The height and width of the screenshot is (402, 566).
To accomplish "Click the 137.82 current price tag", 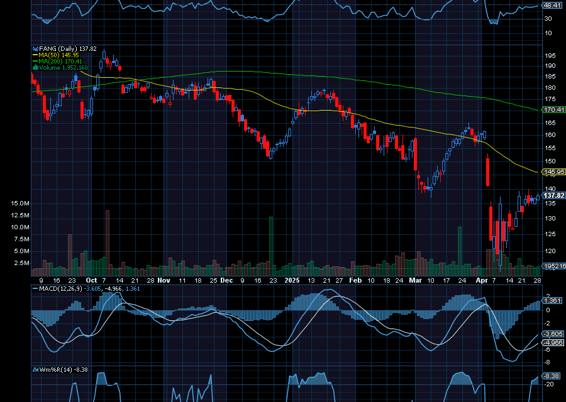I will 553,196.
